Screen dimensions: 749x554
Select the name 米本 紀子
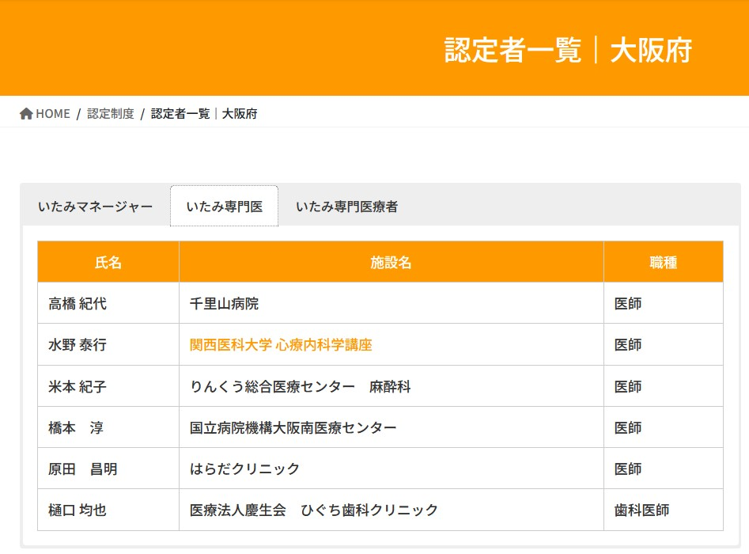(x=78, y=386)
